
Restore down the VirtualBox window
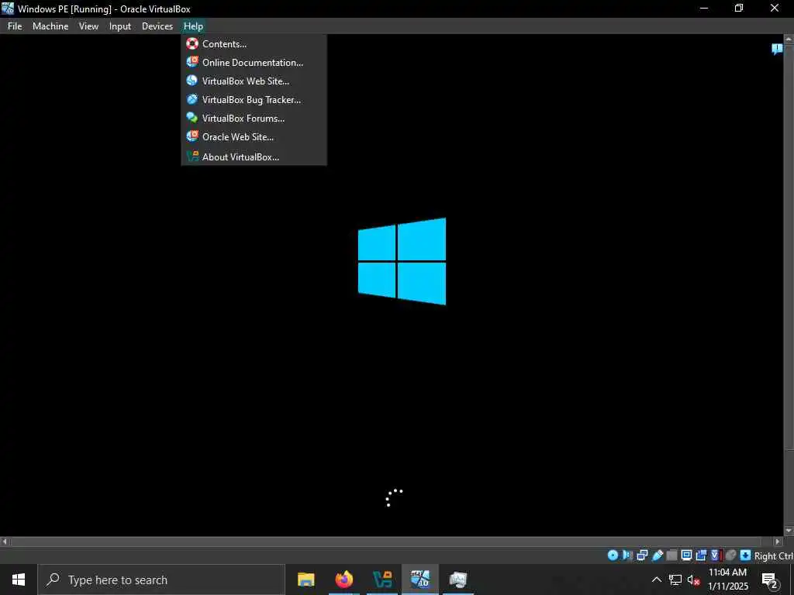[739, 8]
